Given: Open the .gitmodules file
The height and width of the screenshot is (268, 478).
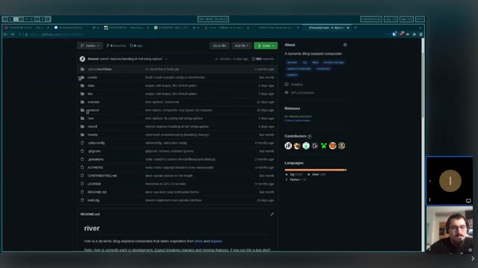Looking at the screenshot, I should point(96,159).
